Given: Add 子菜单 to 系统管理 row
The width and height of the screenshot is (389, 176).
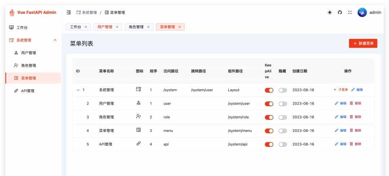Looking at the screenshot, I should (341, 90).
